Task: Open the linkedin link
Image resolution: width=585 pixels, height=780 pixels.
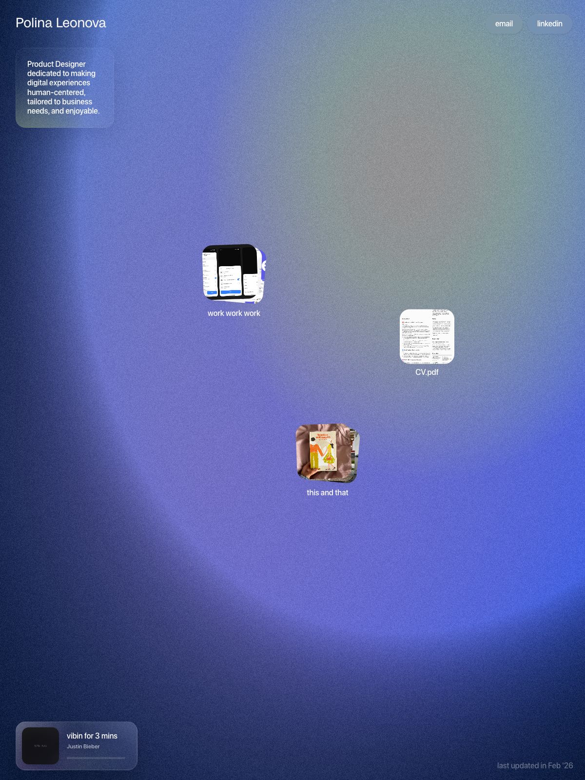Action: [x=549, y=24]
